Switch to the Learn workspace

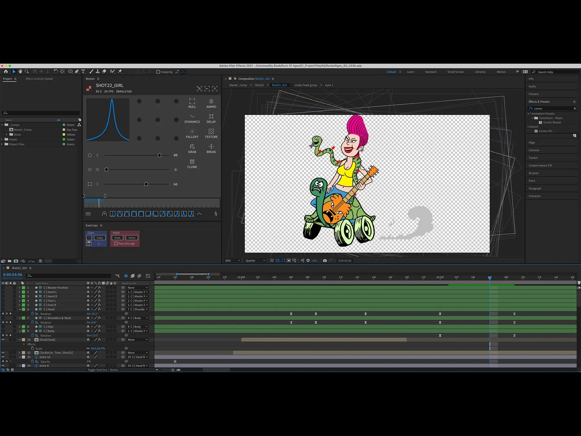point(410,72)
